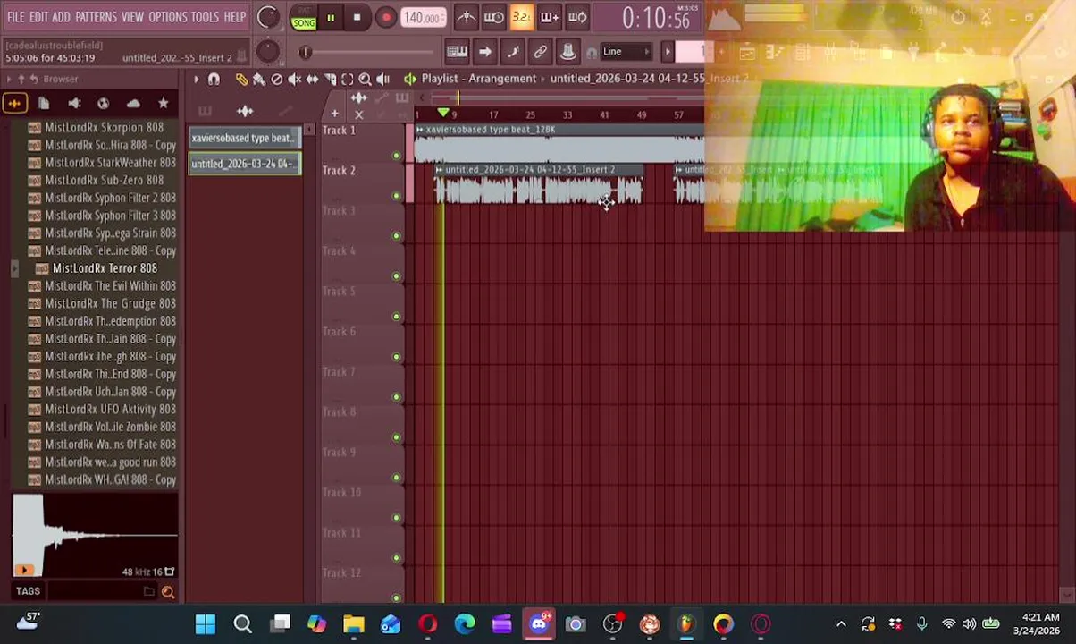Click the tempo 140.000 field
Screen dimensions: 1076x644
point(423,18)
